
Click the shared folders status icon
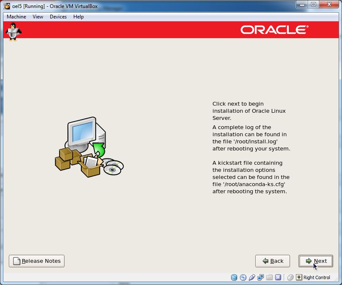coord(269,277)
